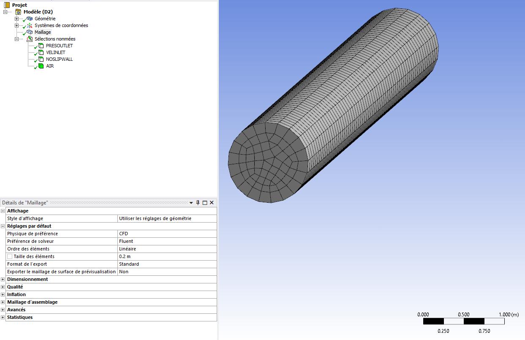Click the Sélections nommées icon
The height and width of the screenshot is (340, 525).
(30, 39)
